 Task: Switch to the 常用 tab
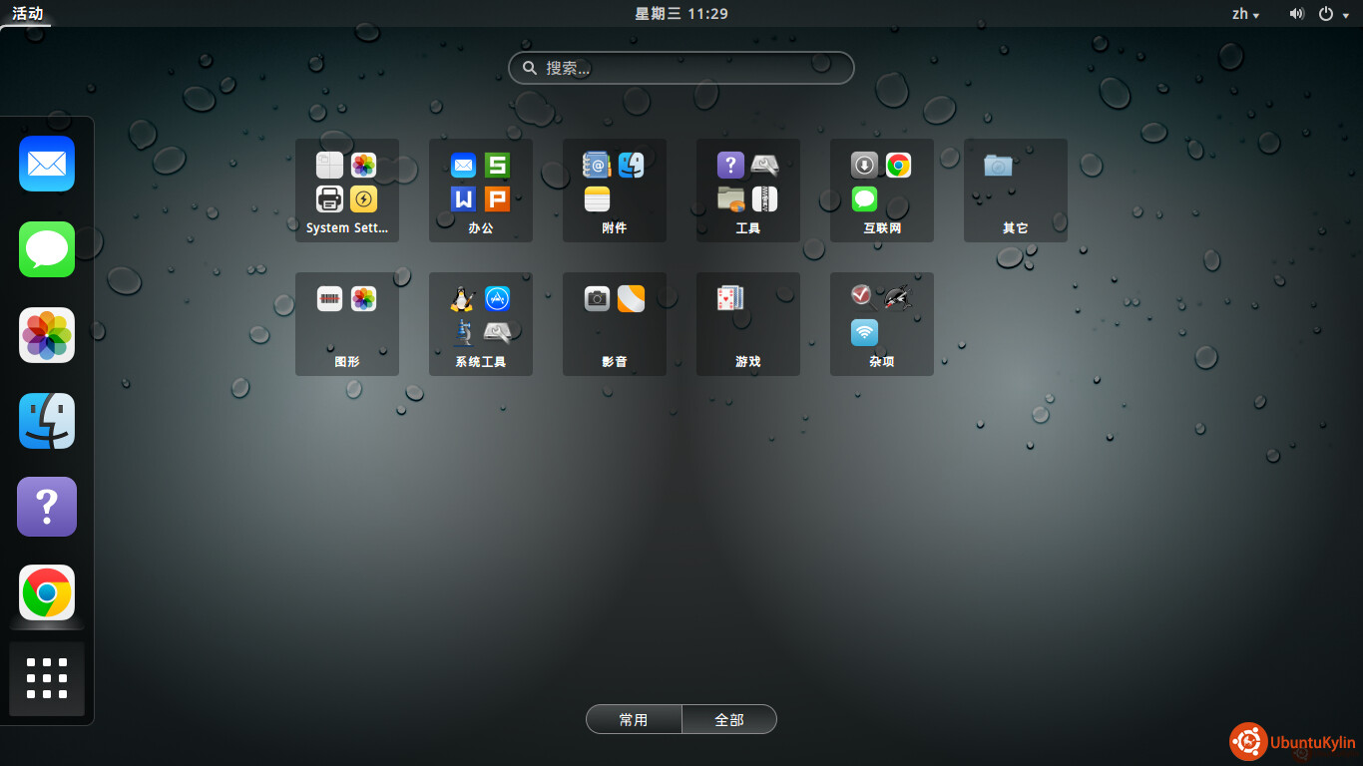pyautogui.click(x=634, y=719)
